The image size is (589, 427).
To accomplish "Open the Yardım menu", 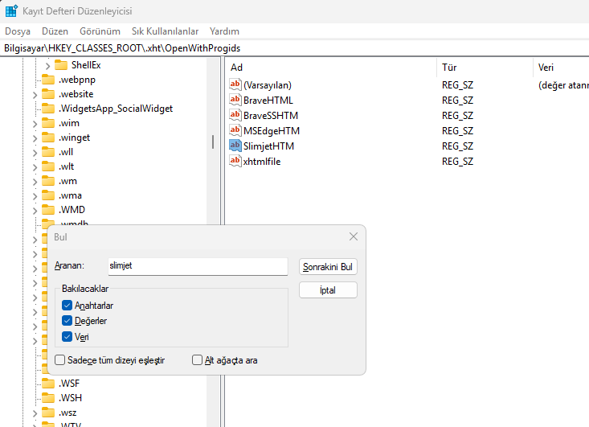I will (224, 31).
